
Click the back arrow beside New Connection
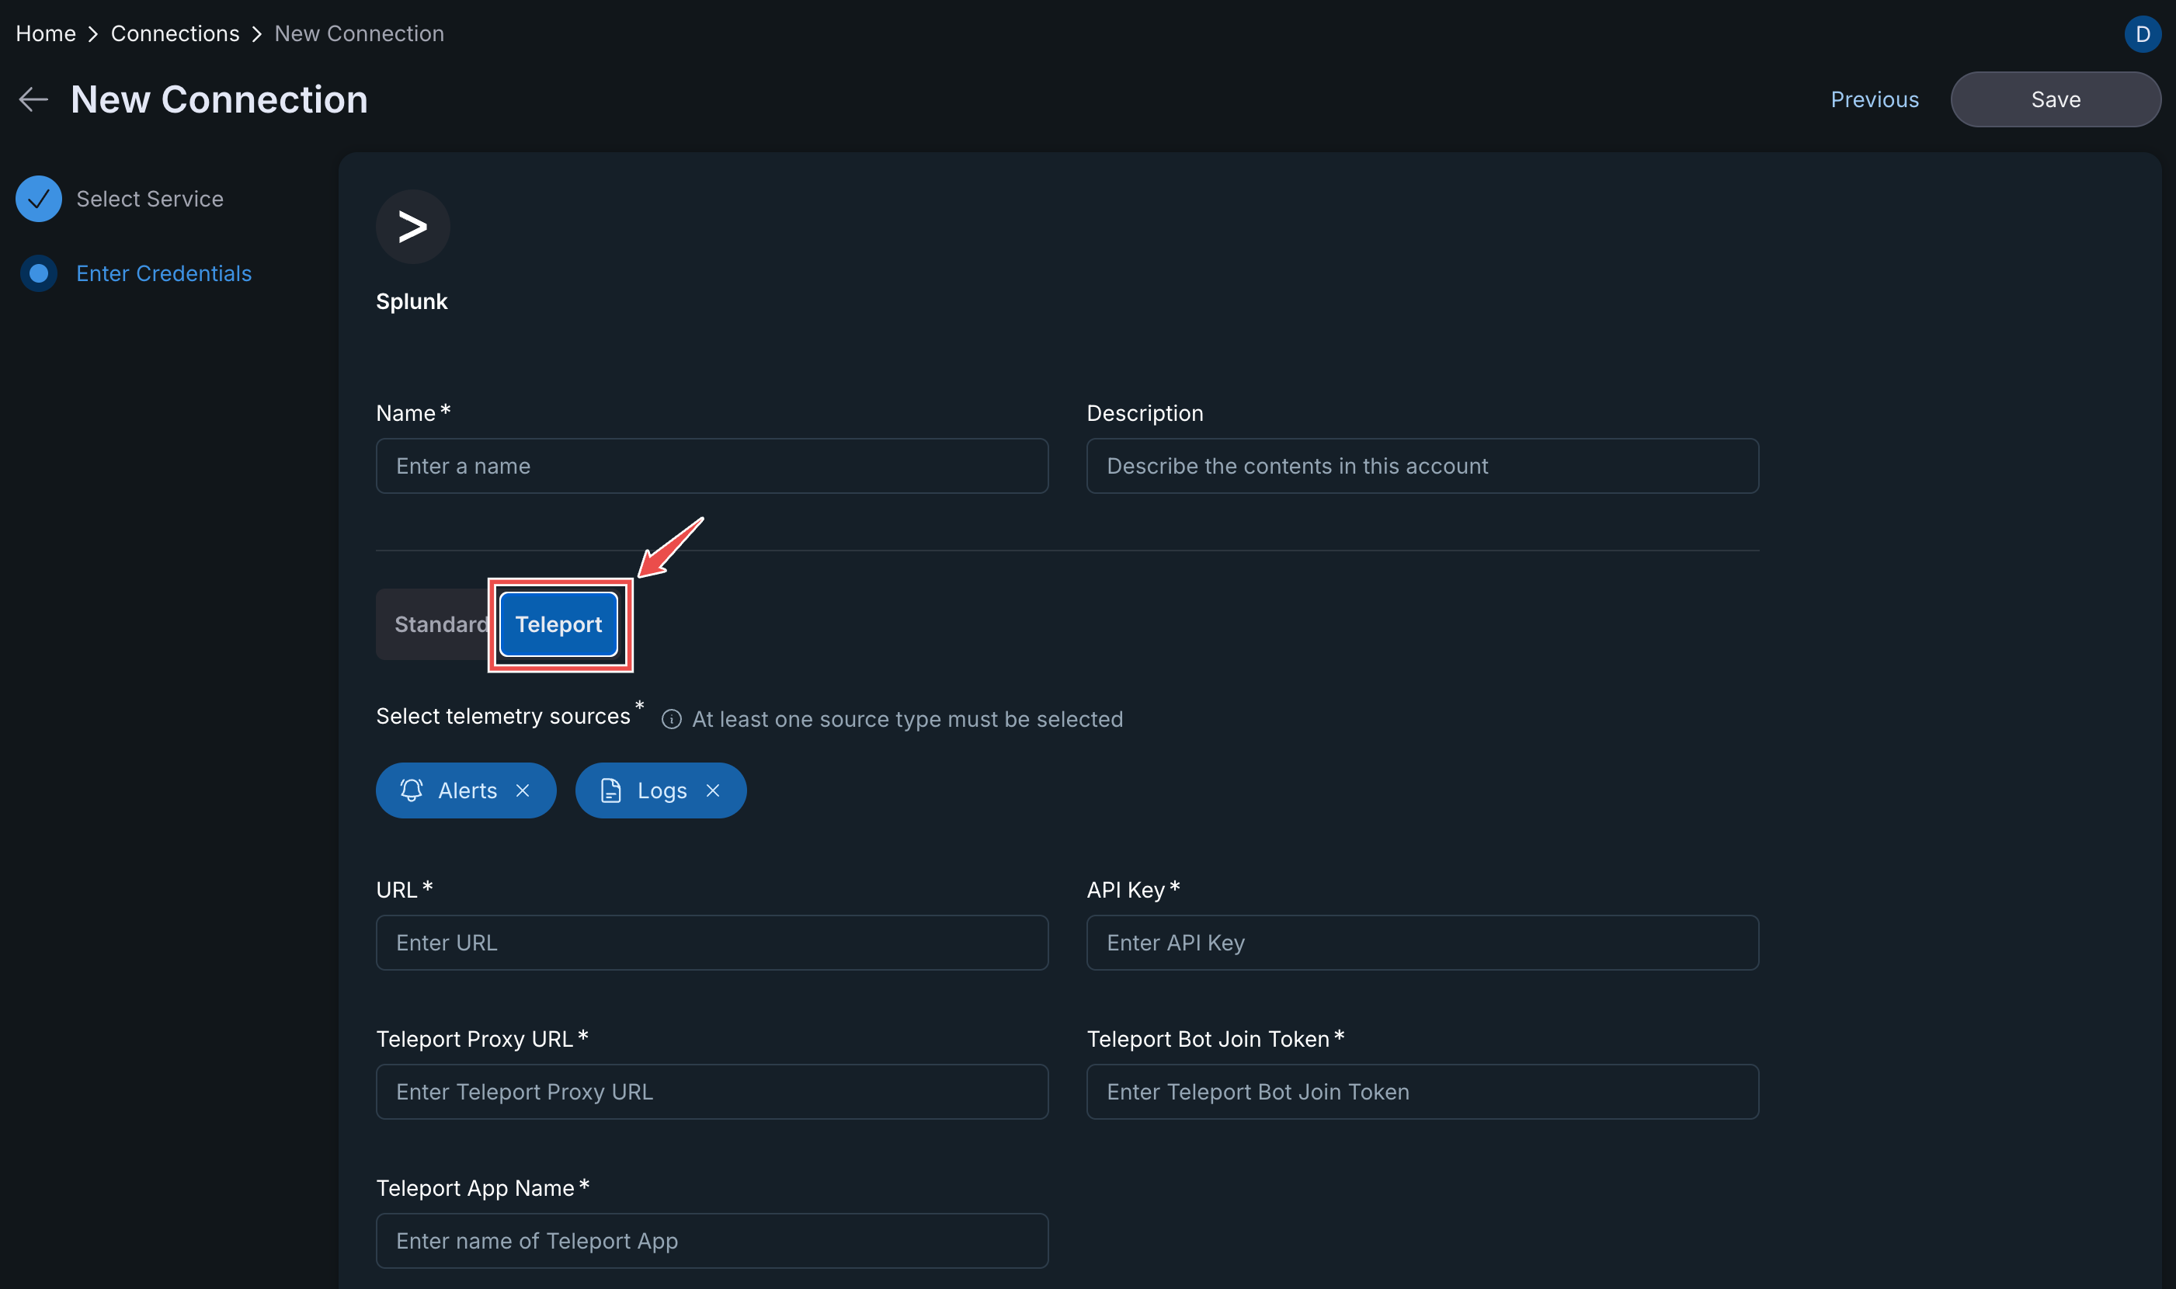point(33,99)
